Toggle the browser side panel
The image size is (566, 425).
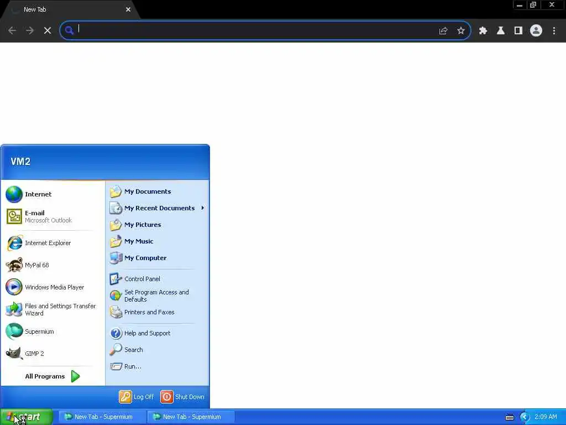(x=518, y=31)
